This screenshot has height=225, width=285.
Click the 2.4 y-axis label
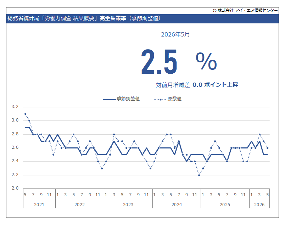click(15, 161)
